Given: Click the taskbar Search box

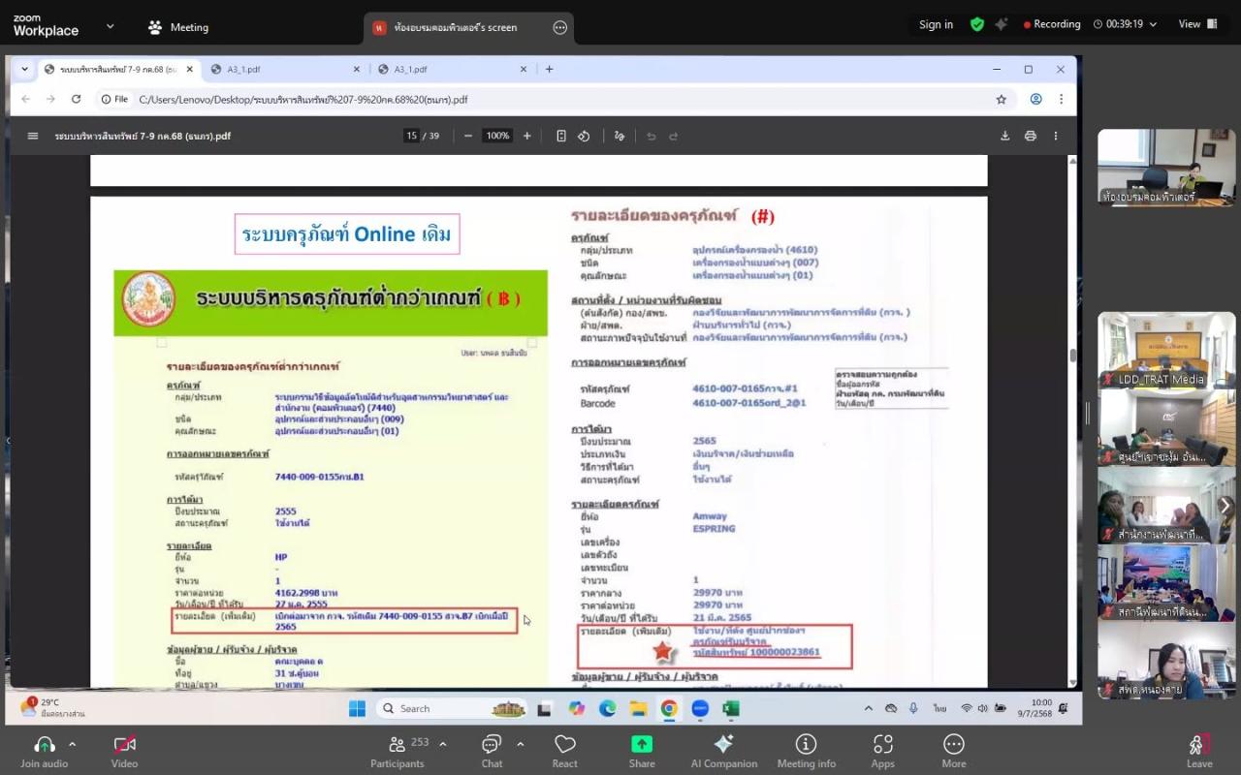Looking at the screenshot, I should (x=452, y=708).
